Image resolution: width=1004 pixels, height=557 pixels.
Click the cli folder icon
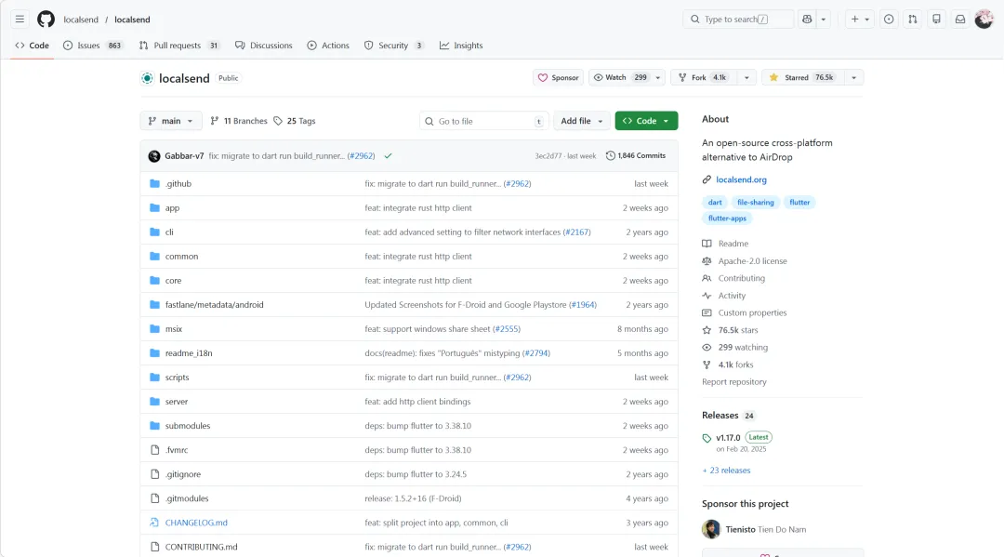154,232
